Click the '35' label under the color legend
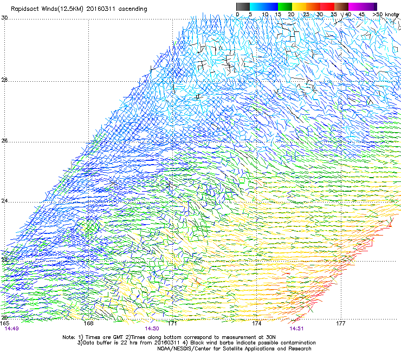401x352 pixels. [334, 15]
